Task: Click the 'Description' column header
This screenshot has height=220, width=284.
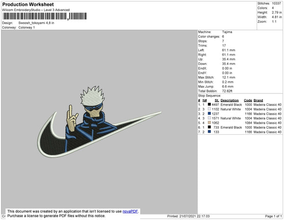Action: click(x=230, y=101)
